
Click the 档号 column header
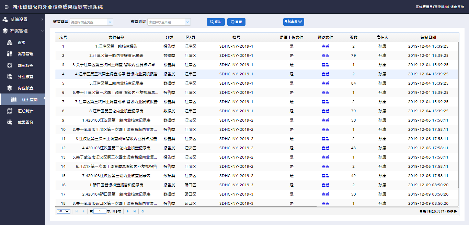[236, 37]
